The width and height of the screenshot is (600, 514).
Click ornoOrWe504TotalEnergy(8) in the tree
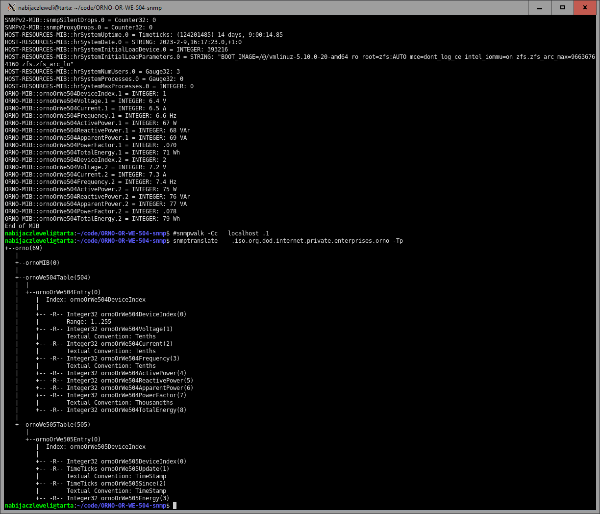point(144,410)
